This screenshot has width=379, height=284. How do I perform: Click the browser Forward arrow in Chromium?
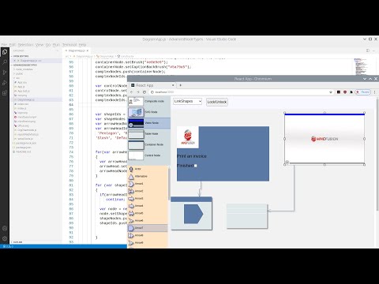click(138, 92)
